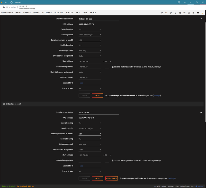This screenshot has width=206, height=188.
Task: Reload the page with the refresh icon
Action: [12, 2]
